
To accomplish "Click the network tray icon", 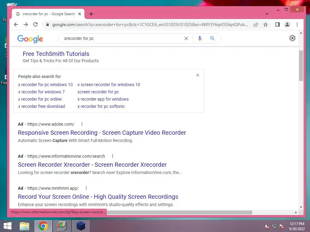I will [274, 226].
